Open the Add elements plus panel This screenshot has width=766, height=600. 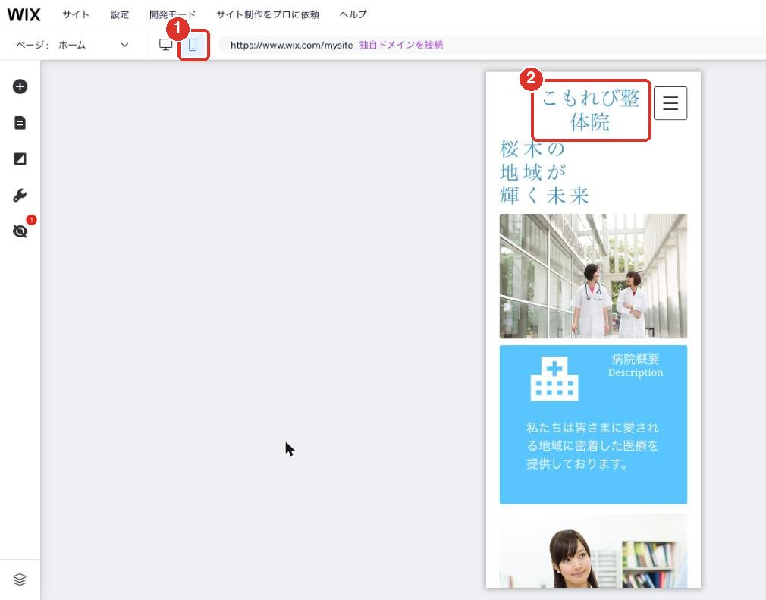coord(20,86)
